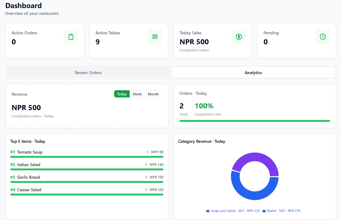Click the "Italian Salad" item name
The height and width of the screenshot is (220, 341).
click(x=29, y=164)
